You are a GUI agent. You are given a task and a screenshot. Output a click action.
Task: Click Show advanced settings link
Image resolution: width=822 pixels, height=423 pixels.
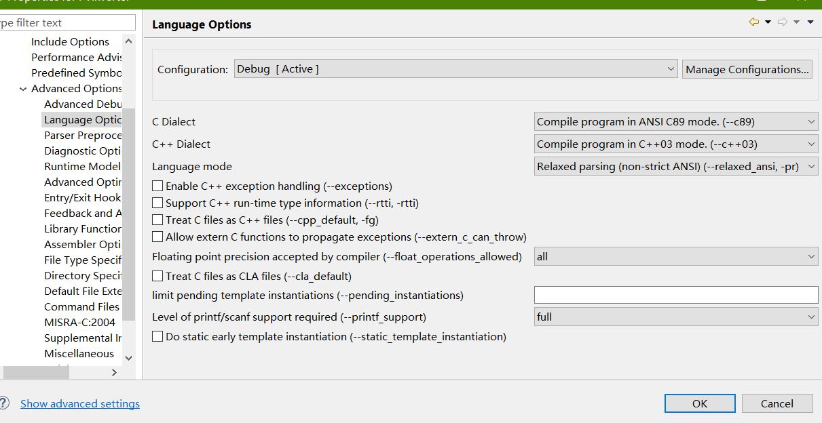pyautogui.click(x=80, y=403)
